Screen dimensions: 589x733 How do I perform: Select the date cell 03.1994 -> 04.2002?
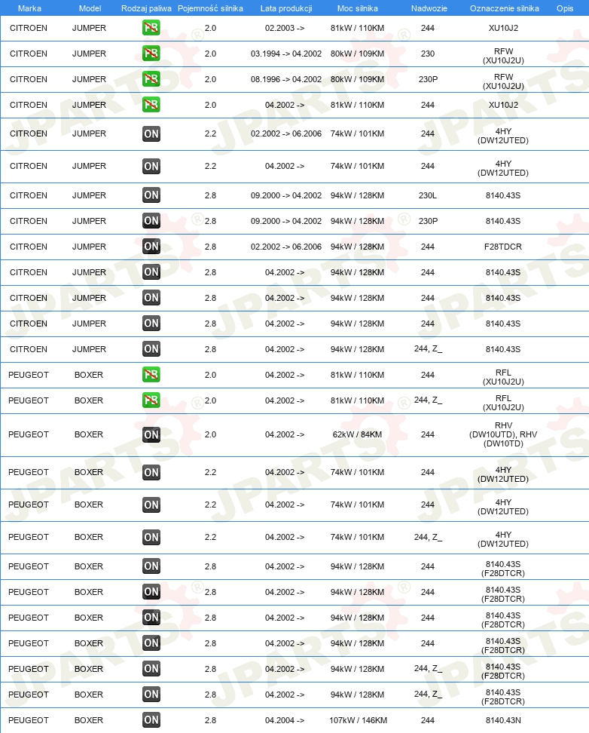286,54
